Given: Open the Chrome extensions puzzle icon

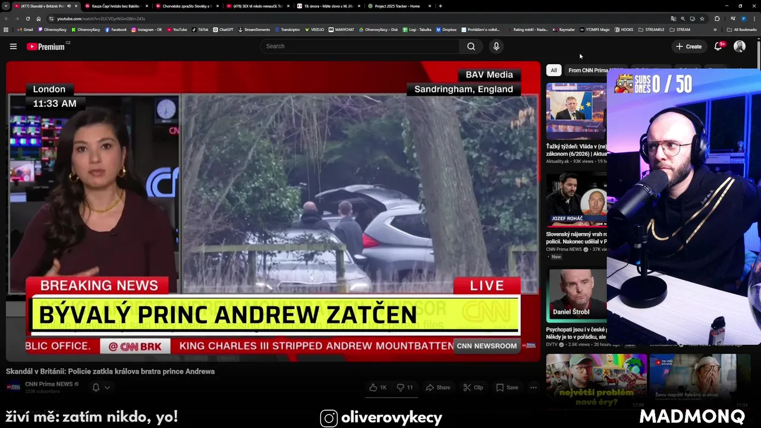Looking at the screenshot, I should 717,18.
